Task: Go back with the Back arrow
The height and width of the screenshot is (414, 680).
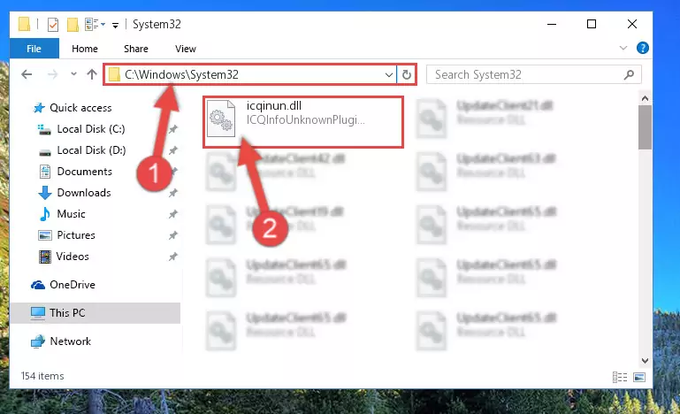Action: pos(27,74)
